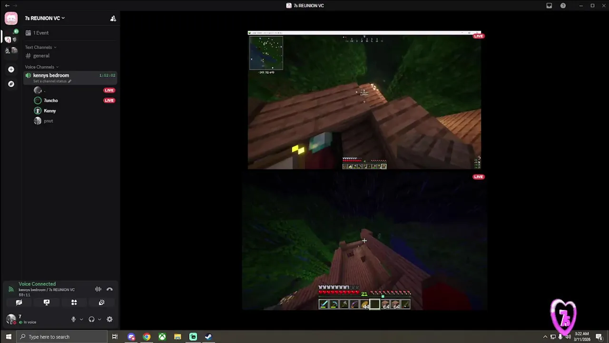Viewport: 609px width, 343px height.
Task: Open the Discord taskbar icon
Action: pos(131,337)
